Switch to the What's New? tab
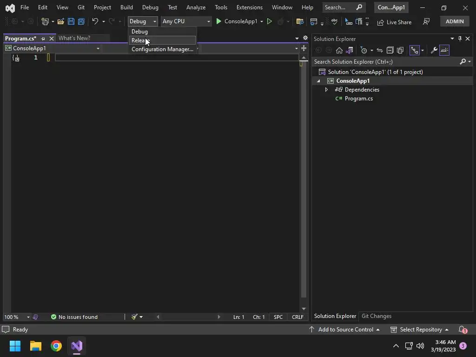The image size is (476, 357). click(74, 38)
